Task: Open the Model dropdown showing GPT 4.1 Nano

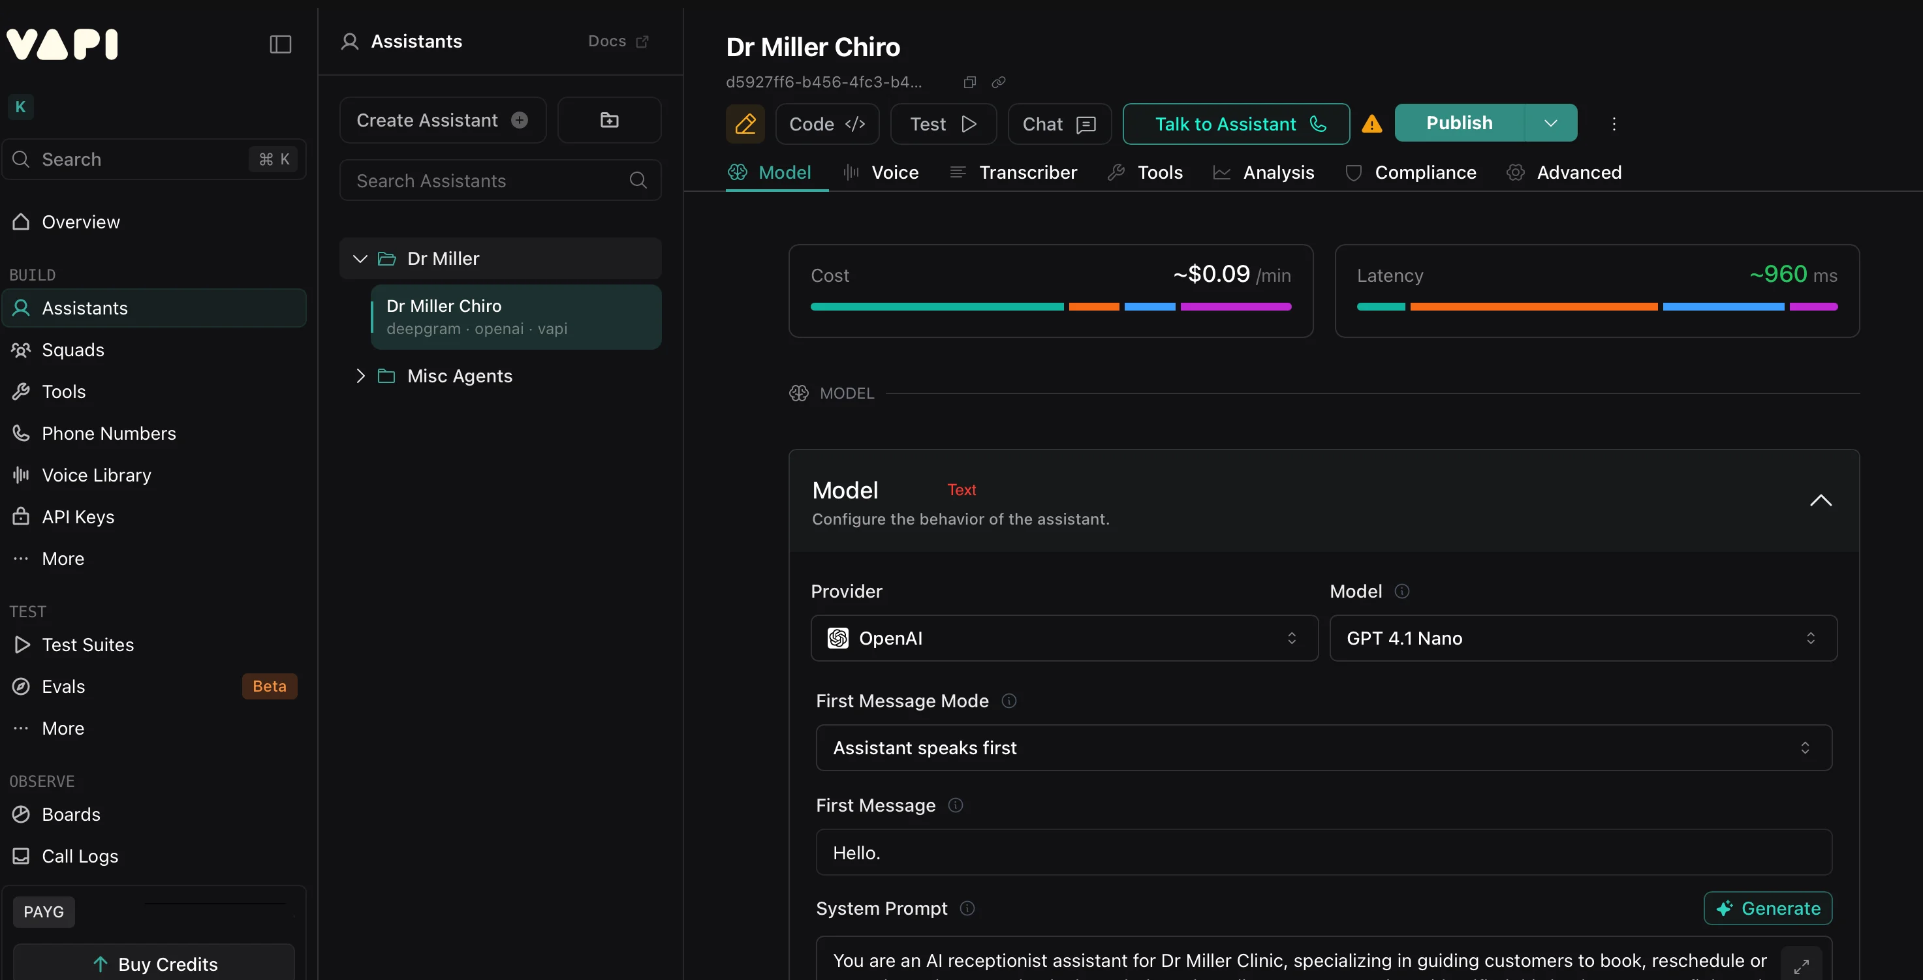Action: [x=1583, y=638]
